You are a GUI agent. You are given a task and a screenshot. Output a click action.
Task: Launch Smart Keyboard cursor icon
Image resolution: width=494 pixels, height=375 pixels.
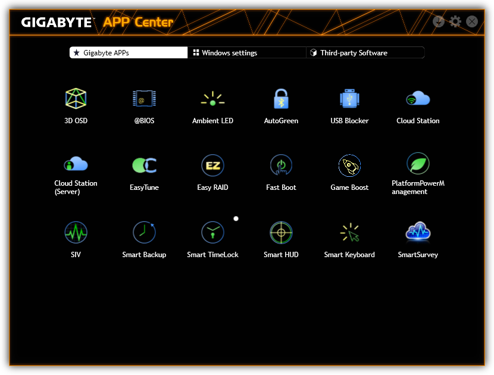click(x=349, y=233)
